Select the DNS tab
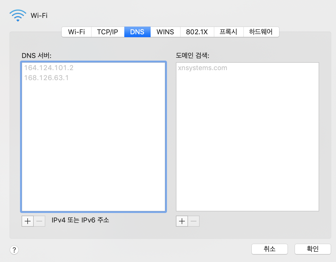Viewport: 336px width, 262px height. (137, 32)
